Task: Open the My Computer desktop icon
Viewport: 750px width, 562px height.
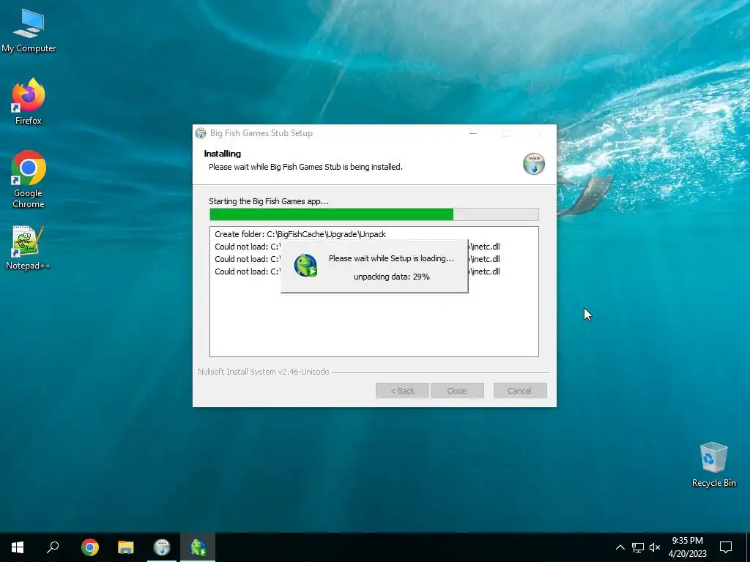Action: [x=29, y=31]
